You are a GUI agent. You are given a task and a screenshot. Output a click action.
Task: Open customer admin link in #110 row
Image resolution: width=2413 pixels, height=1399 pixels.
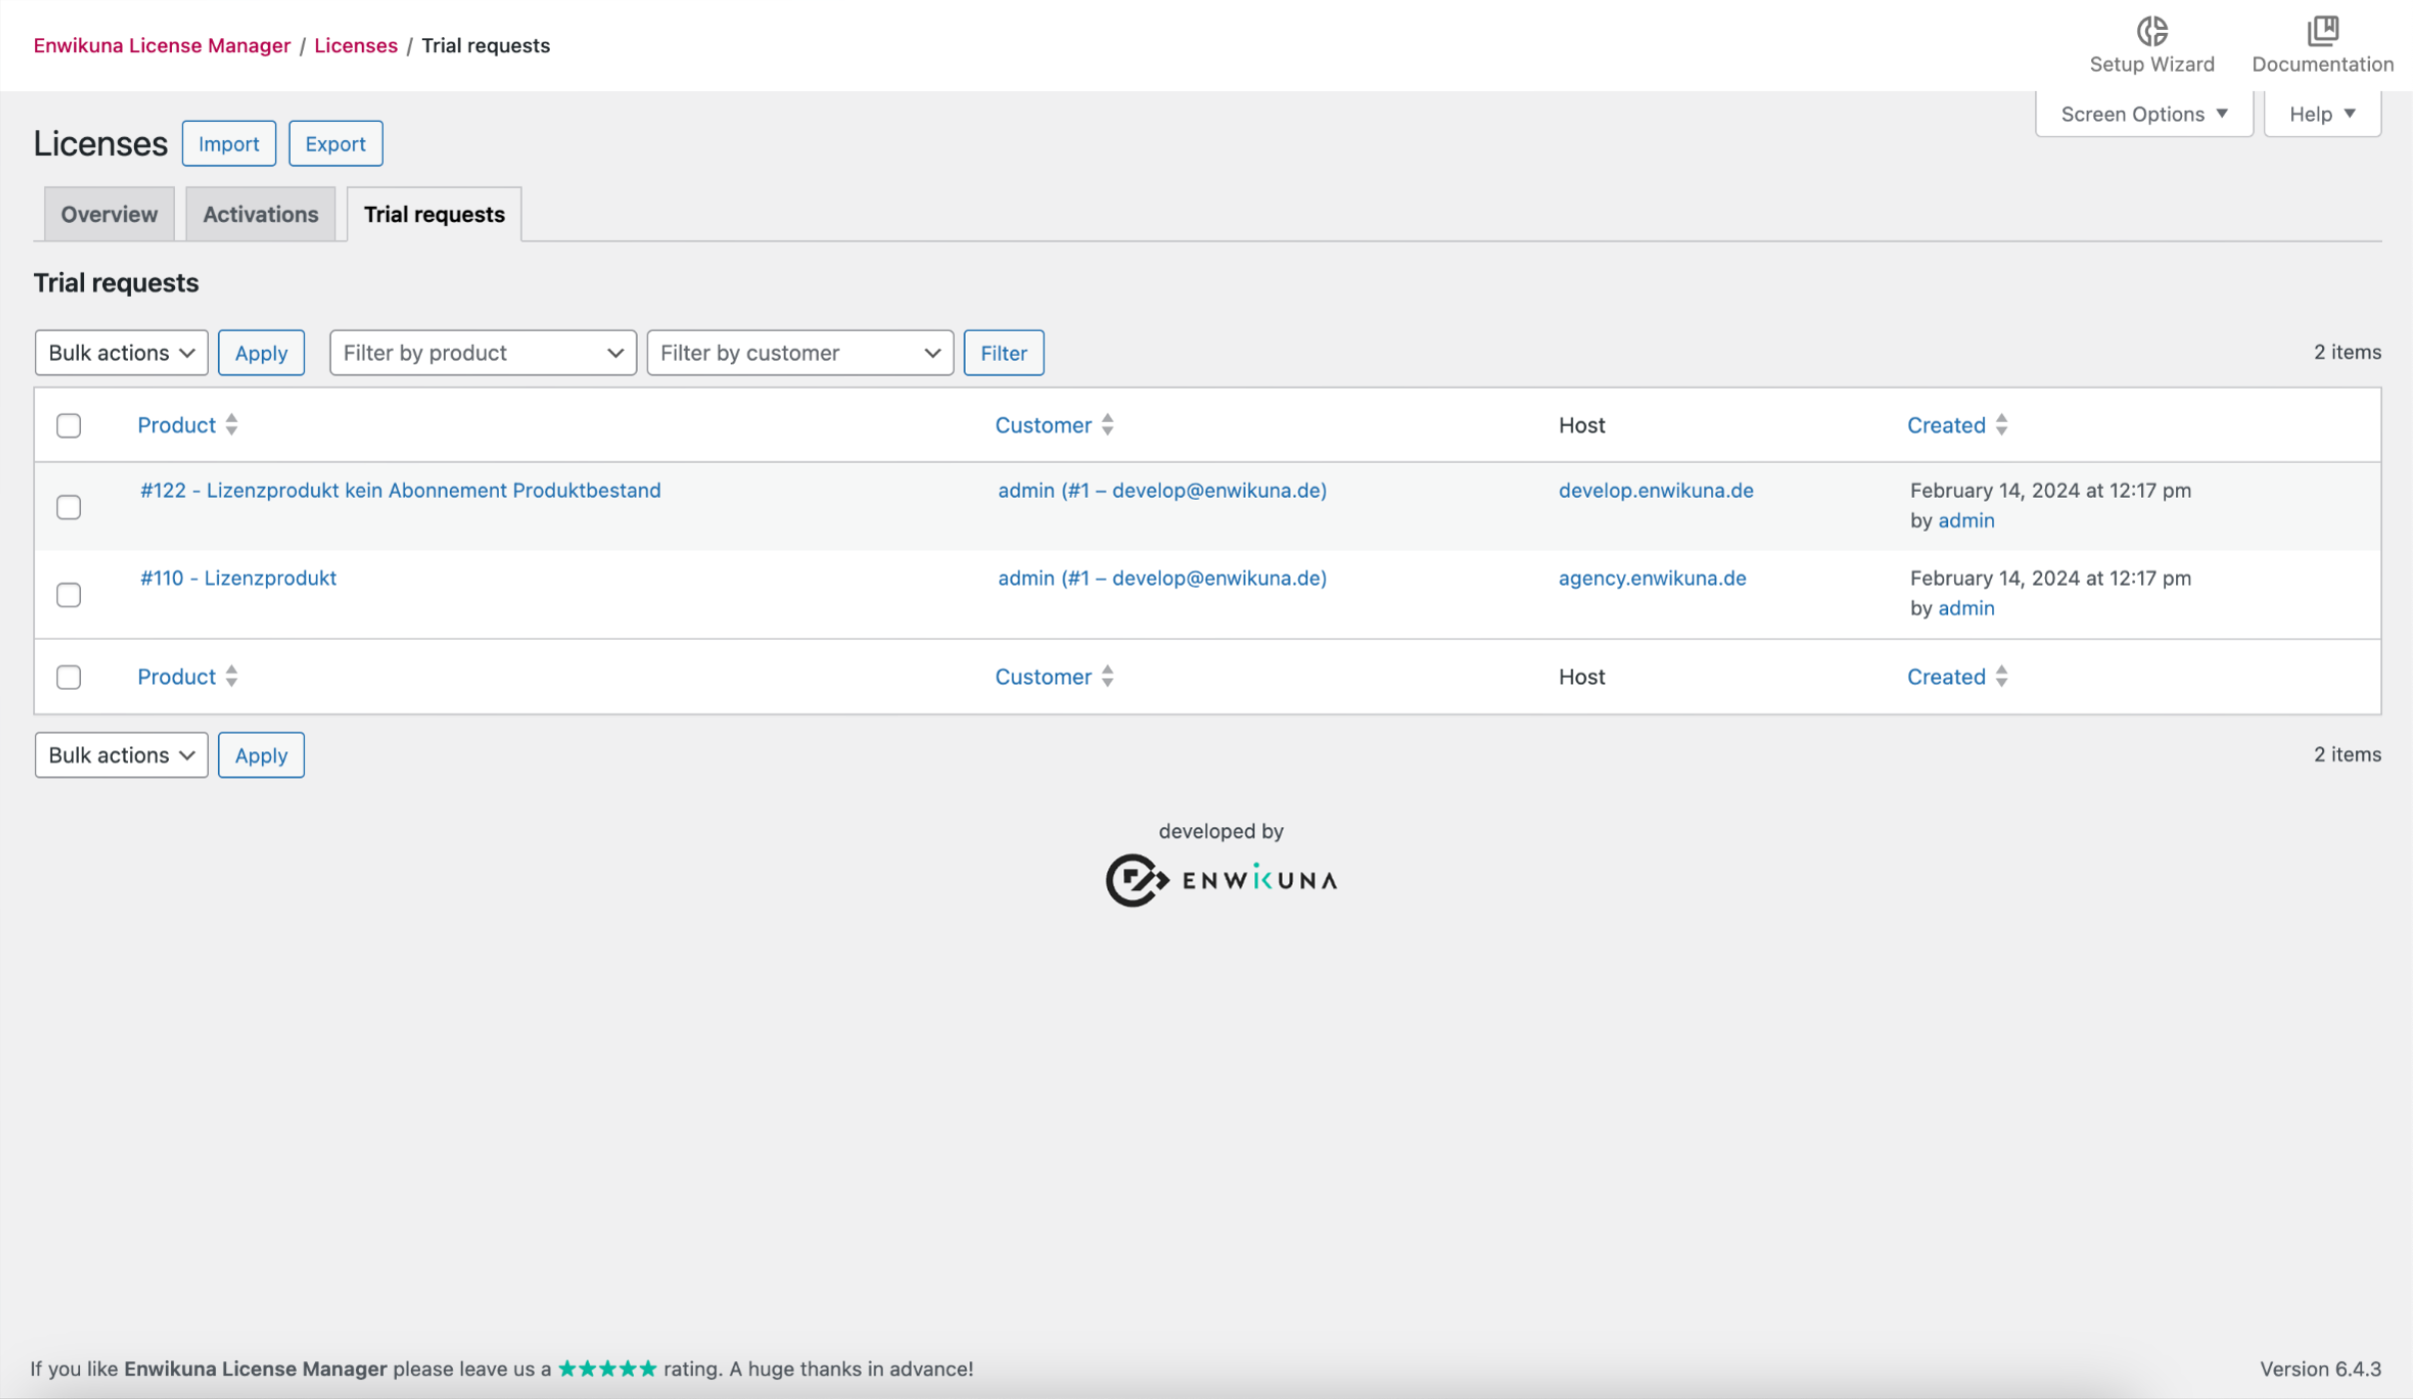pyautogui.click(x=1162, y=579)
